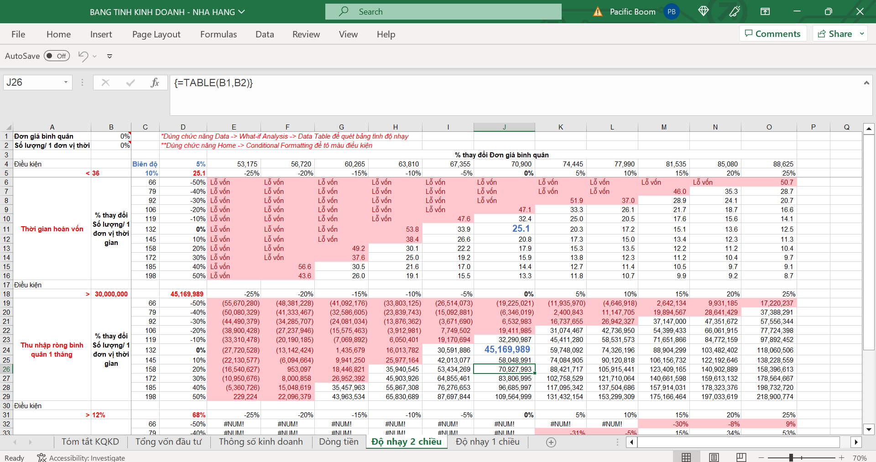Screen dimensions: 876x462
Task: Open the Name Box dropdown arrow
Action: 66,83
